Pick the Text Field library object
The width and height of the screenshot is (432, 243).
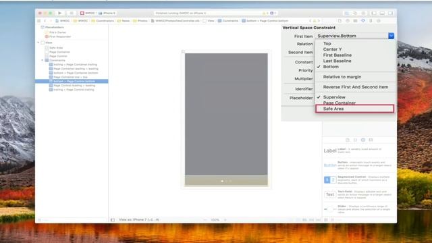click(359, 194)
